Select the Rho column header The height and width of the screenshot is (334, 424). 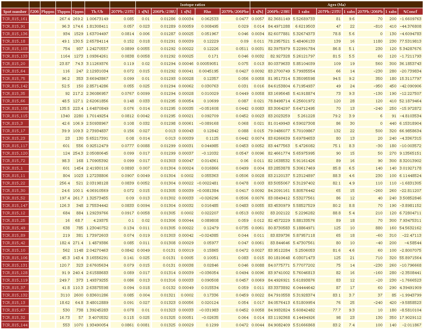207,12
